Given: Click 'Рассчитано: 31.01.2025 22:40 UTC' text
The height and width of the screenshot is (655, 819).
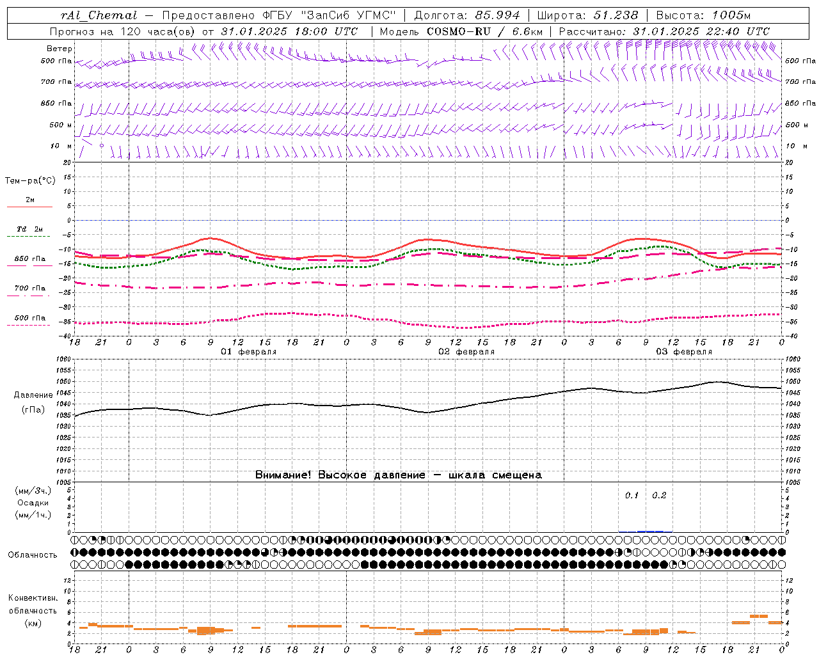Looking at the screenshot, I should [x=664, y=31].
